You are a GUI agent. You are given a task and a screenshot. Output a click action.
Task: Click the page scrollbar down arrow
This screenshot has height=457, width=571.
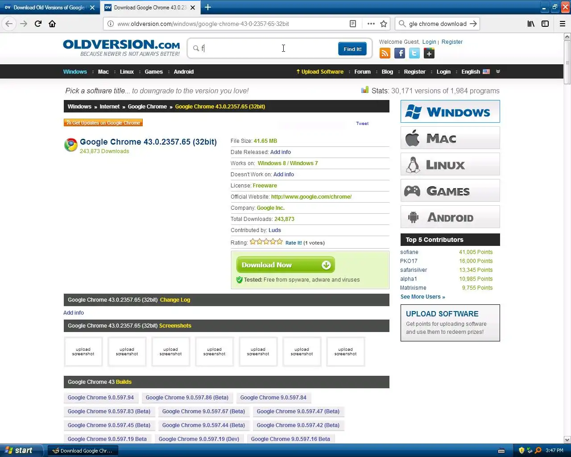tap(567, 440)
